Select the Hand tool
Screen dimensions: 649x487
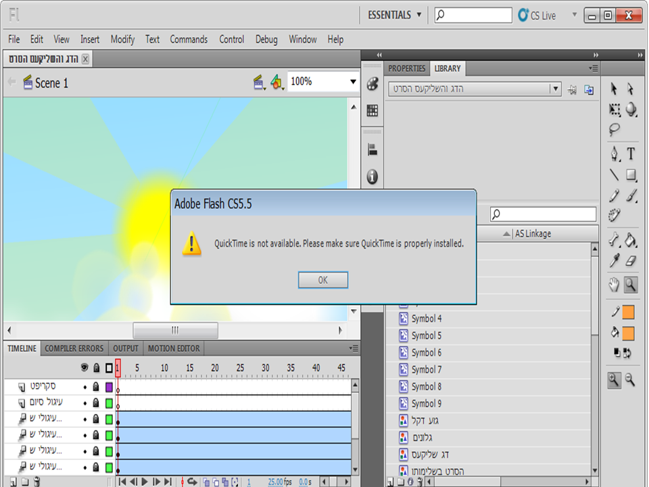(x=615, y=285)
